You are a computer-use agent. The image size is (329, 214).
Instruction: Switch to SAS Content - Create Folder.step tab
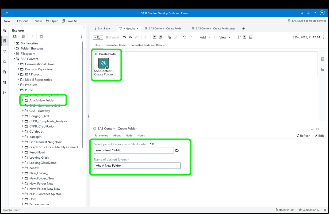click(x=213, y=28)
